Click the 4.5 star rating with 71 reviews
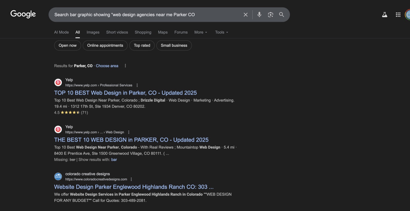This screenshot has width=410, height=211. [71, 113]
